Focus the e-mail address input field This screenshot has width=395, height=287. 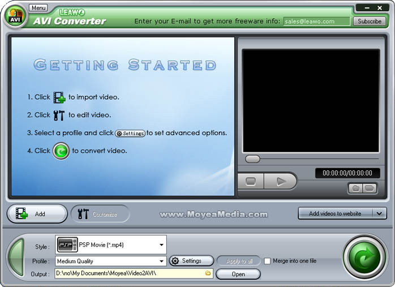(316, 22)
